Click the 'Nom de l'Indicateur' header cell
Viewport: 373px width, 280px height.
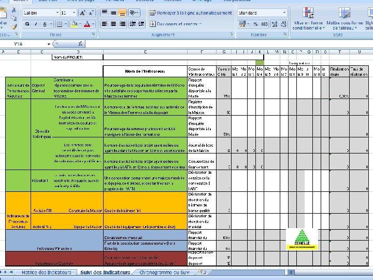click(146, 71)
